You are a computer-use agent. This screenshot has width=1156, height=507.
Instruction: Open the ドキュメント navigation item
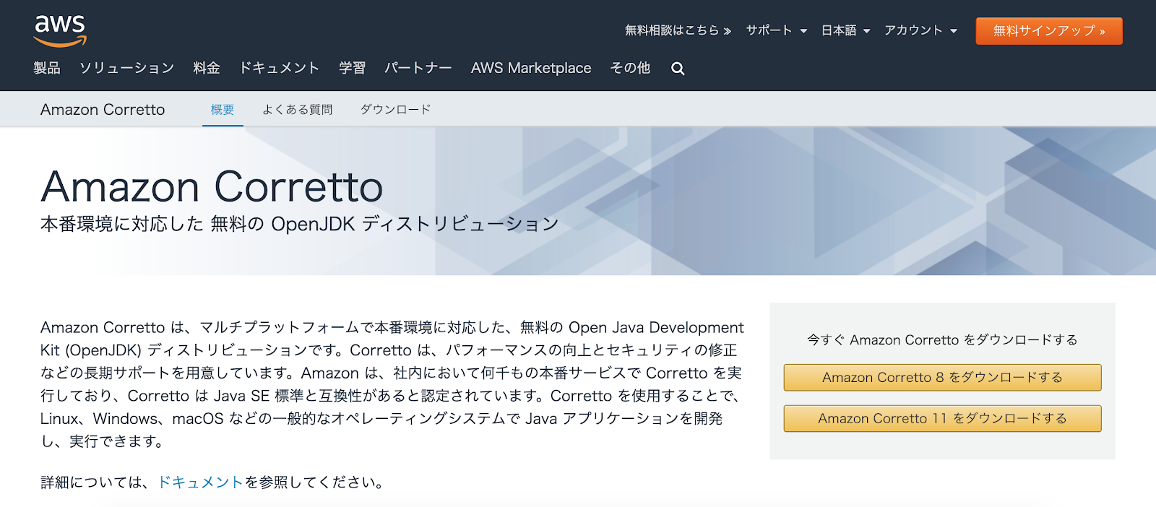(x=279, y=68)
